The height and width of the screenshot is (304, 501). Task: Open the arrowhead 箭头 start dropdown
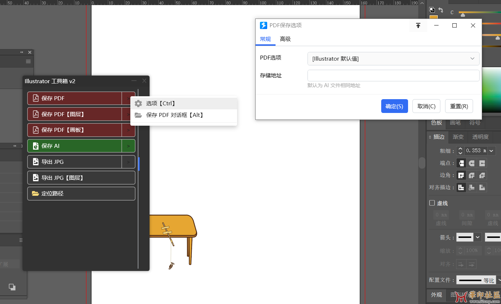[x=478, y=237]
